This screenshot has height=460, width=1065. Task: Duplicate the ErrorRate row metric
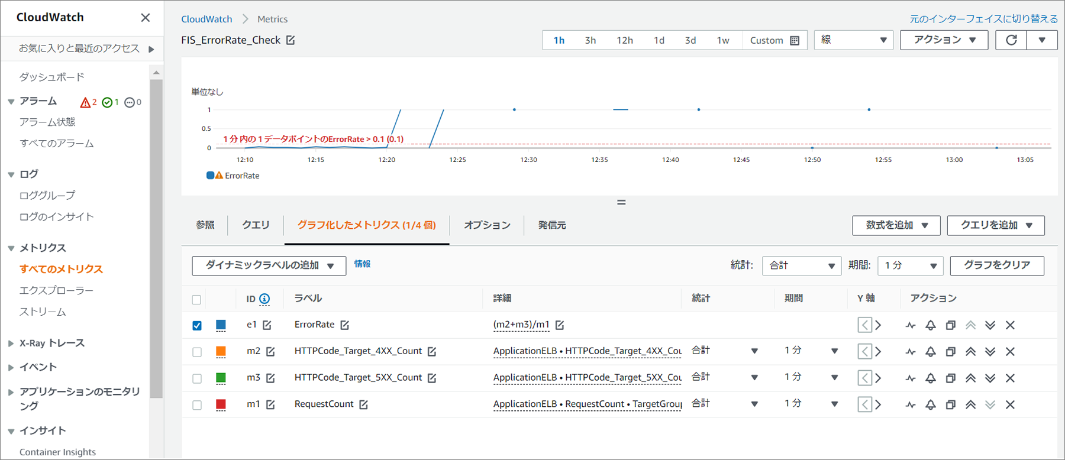click(950, 325)
